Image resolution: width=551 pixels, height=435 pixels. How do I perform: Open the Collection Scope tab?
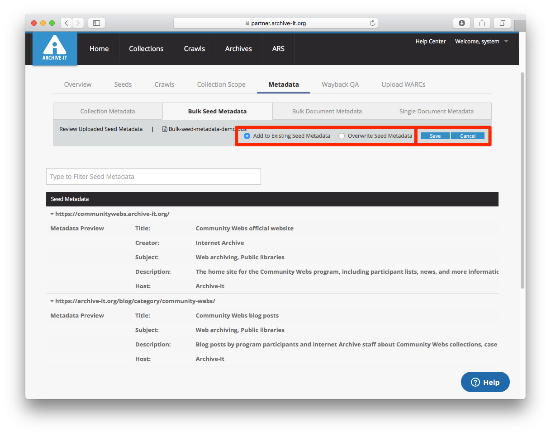click(221, 84)
